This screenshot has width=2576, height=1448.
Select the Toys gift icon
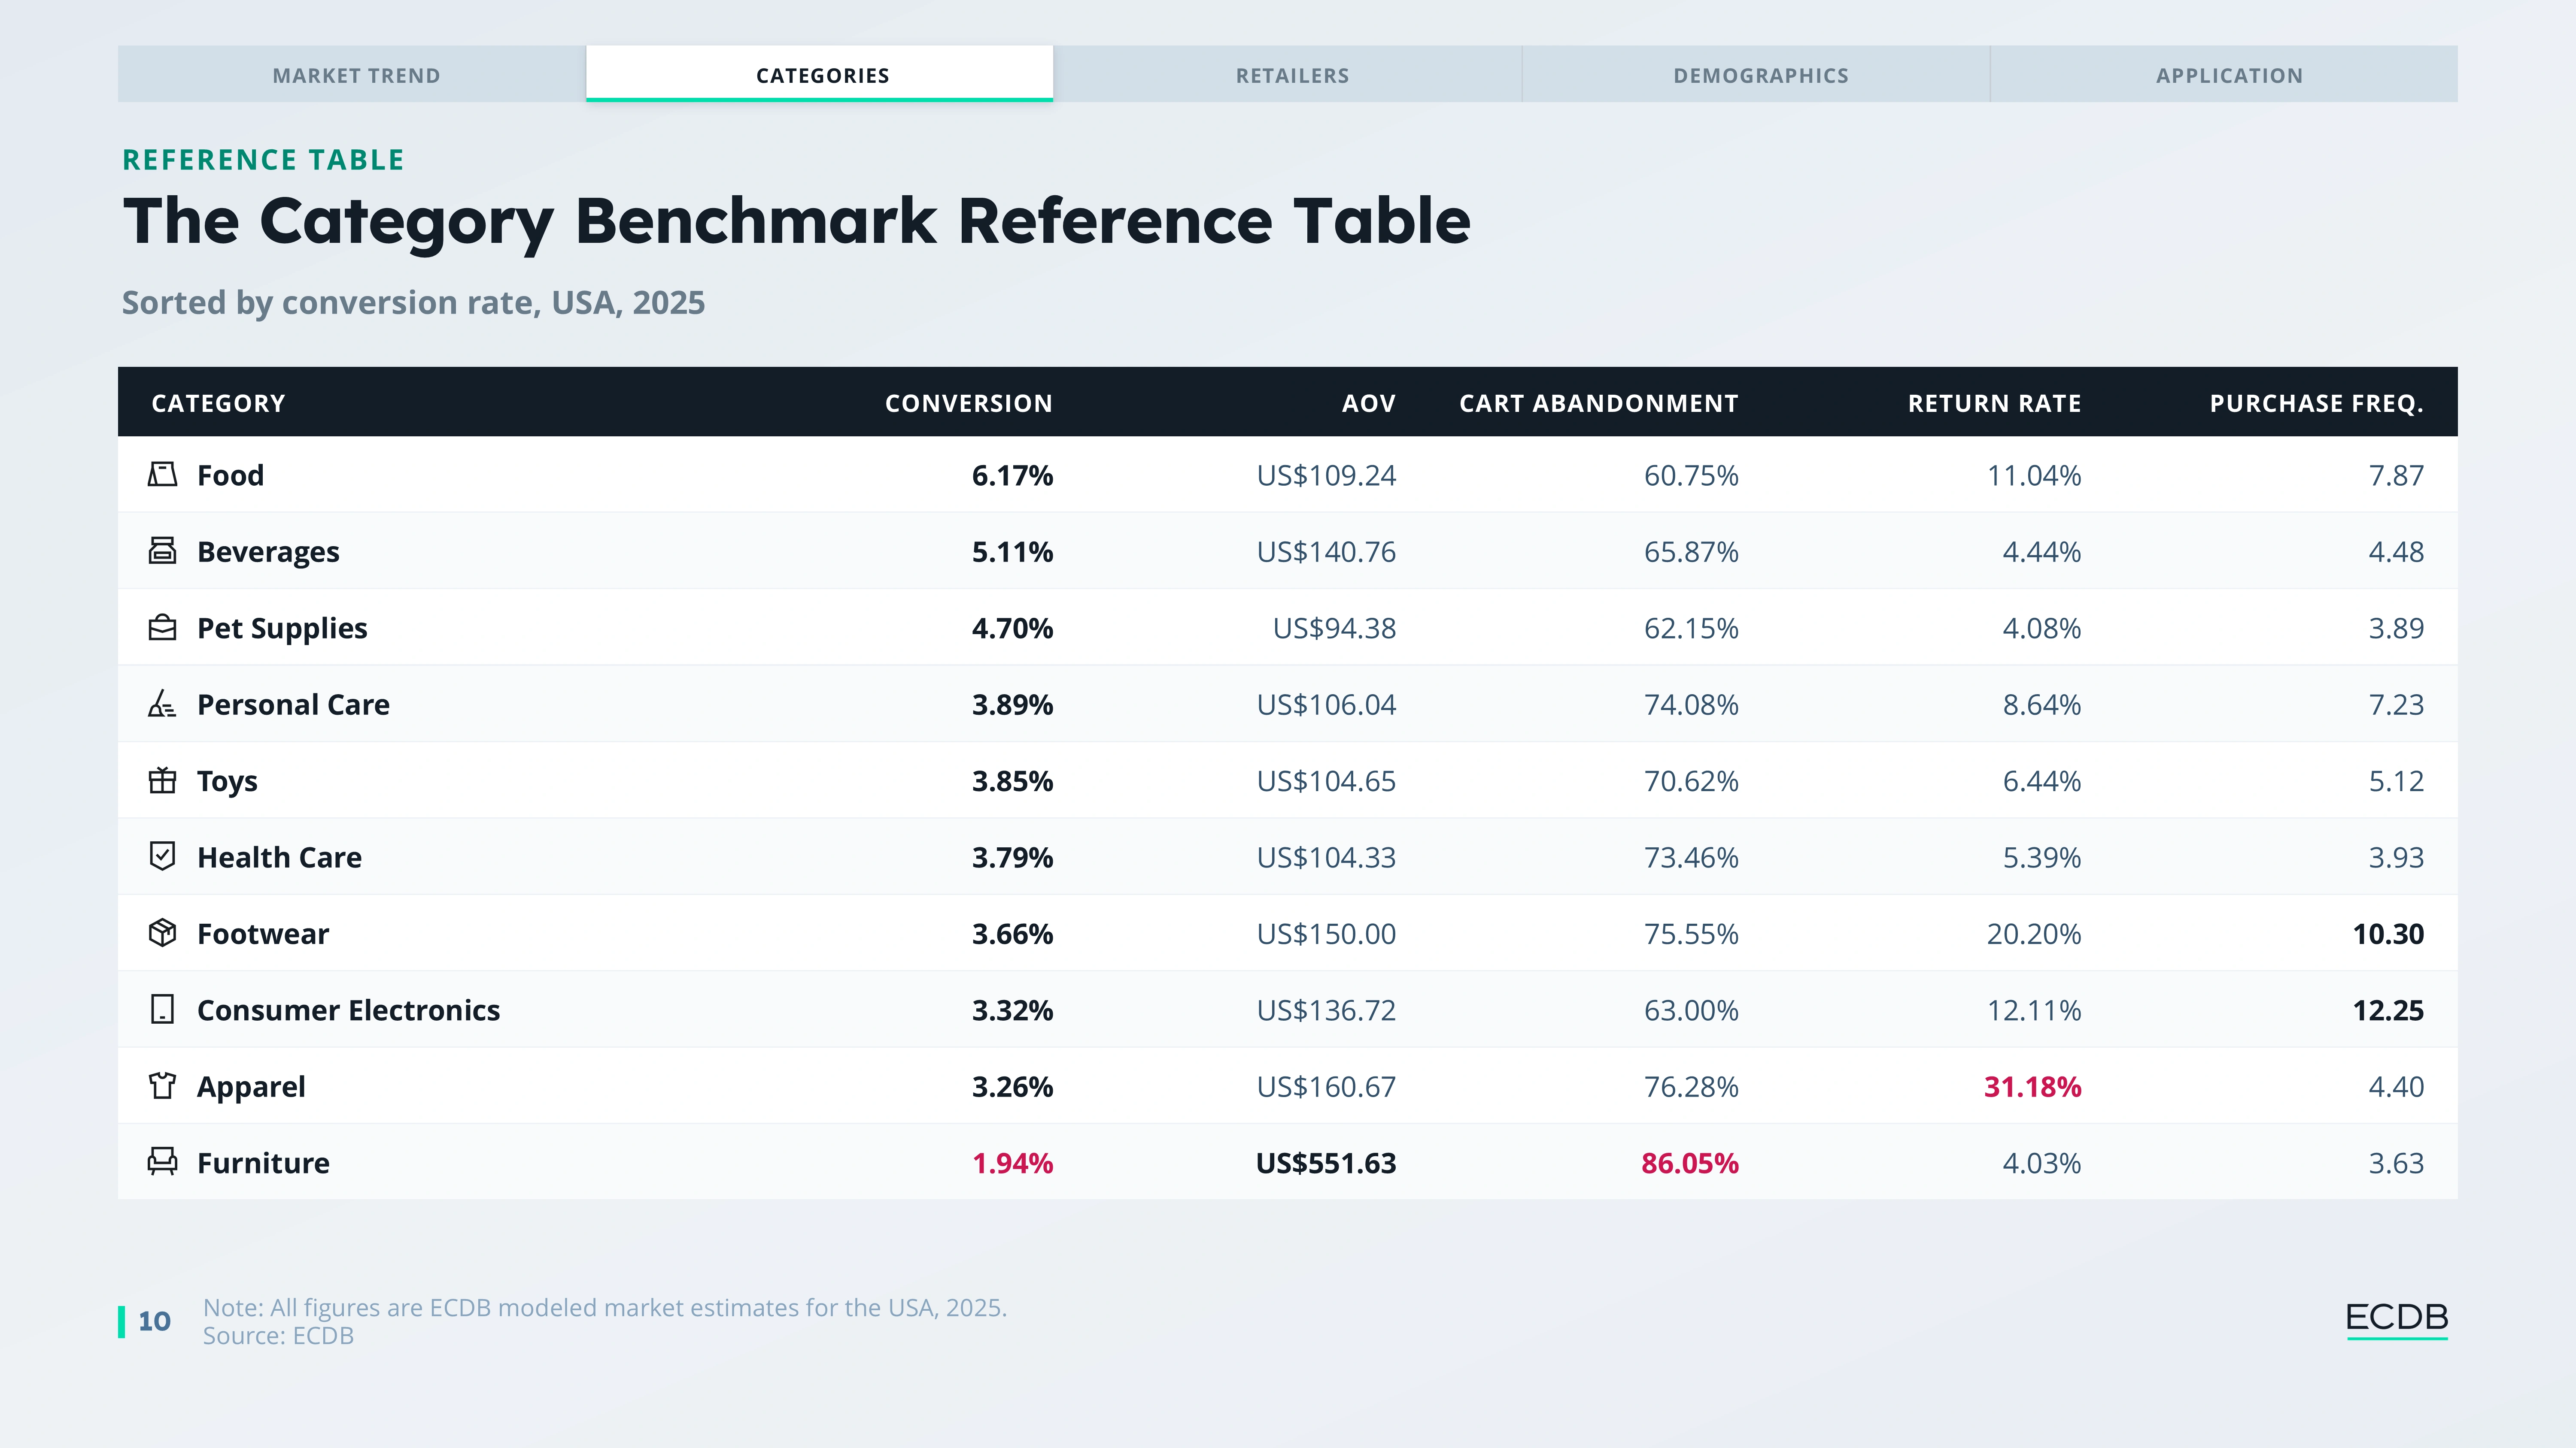click(162, 780)
